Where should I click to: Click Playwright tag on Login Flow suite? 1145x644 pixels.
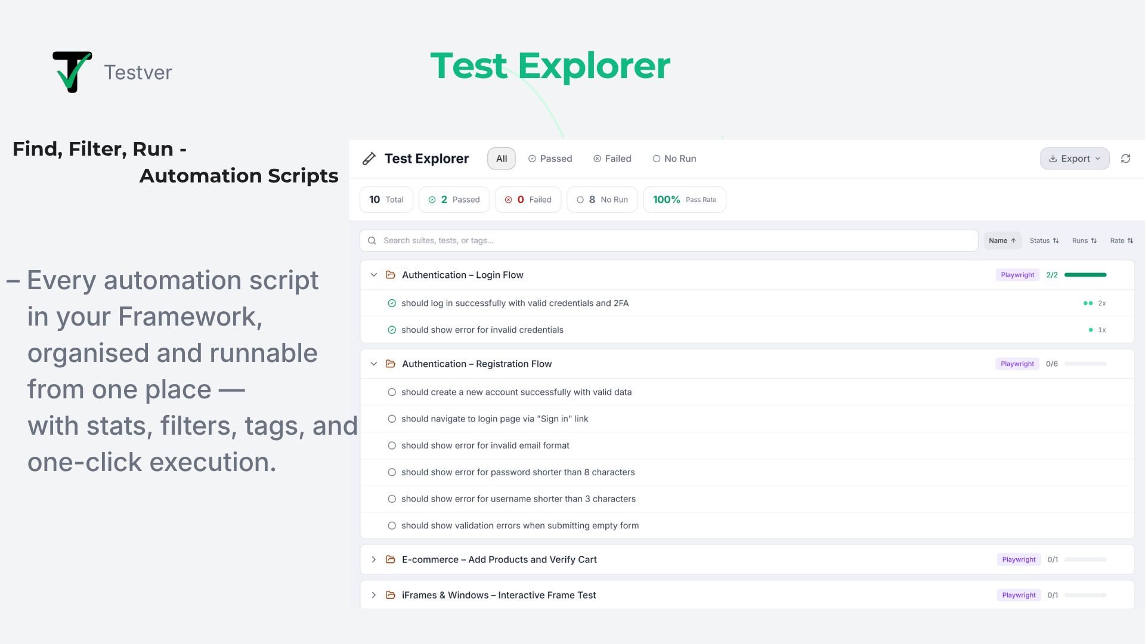click(1017, 275)
